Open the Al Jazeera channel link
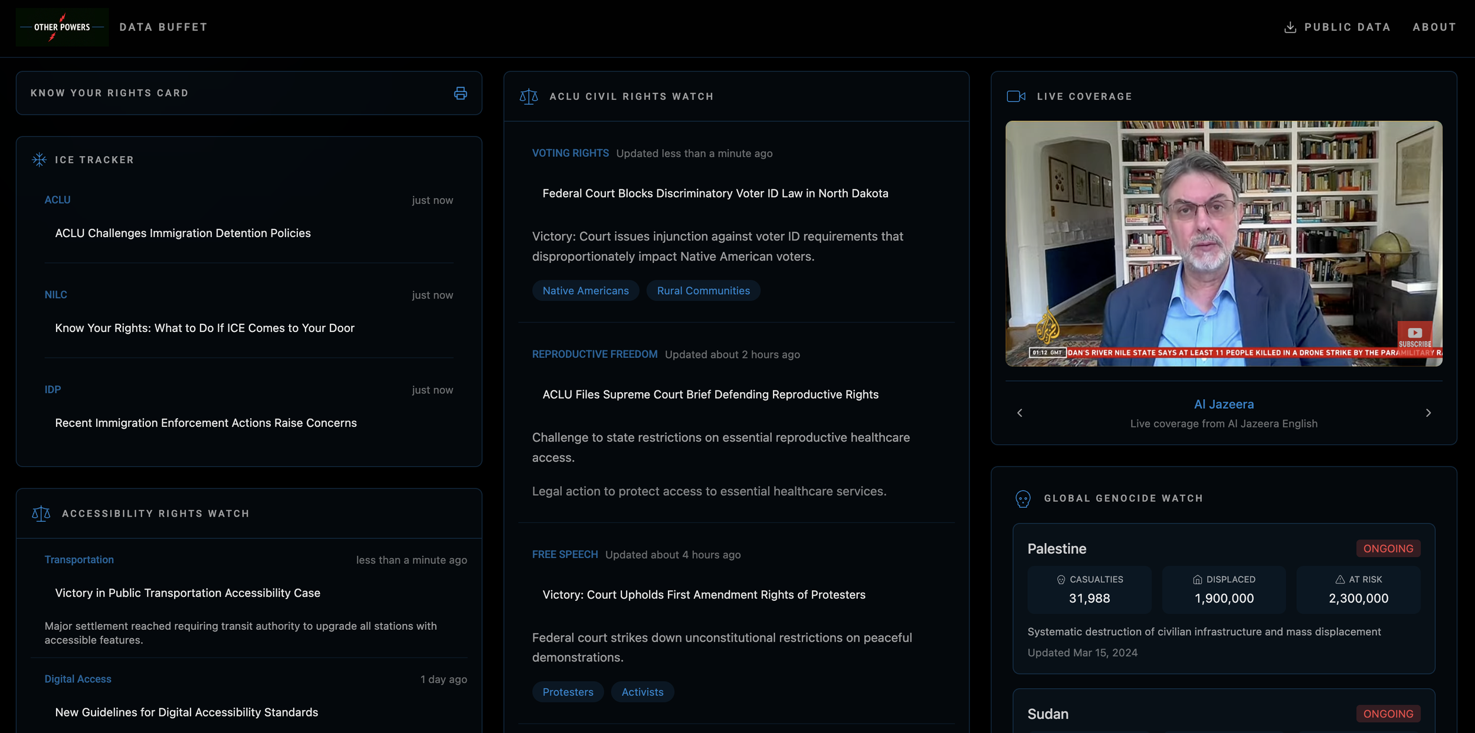Image resolution: width=1475 pixels, height=733 pixels. (x=1223, y=404)
